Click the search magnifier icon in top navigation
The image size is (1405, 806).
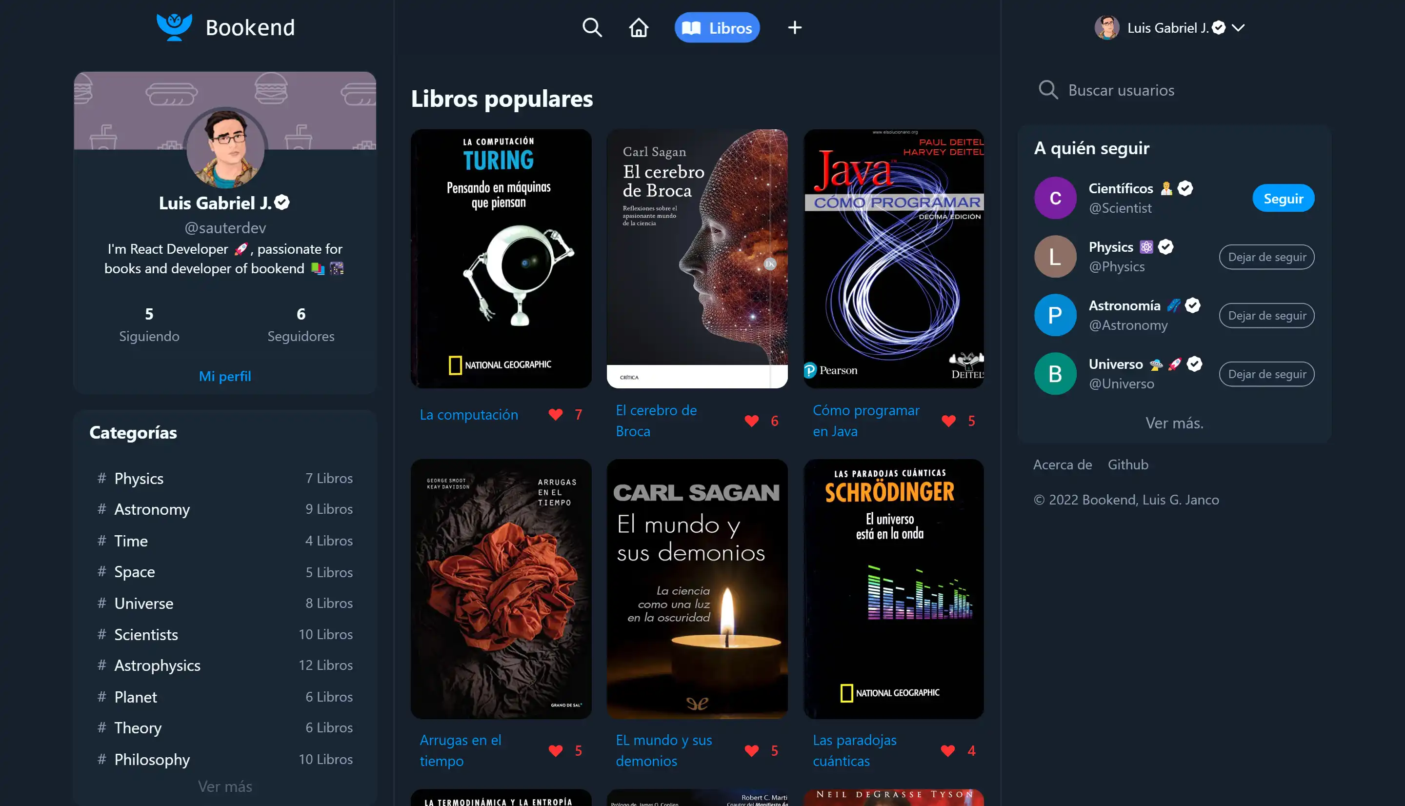(592, 27)
